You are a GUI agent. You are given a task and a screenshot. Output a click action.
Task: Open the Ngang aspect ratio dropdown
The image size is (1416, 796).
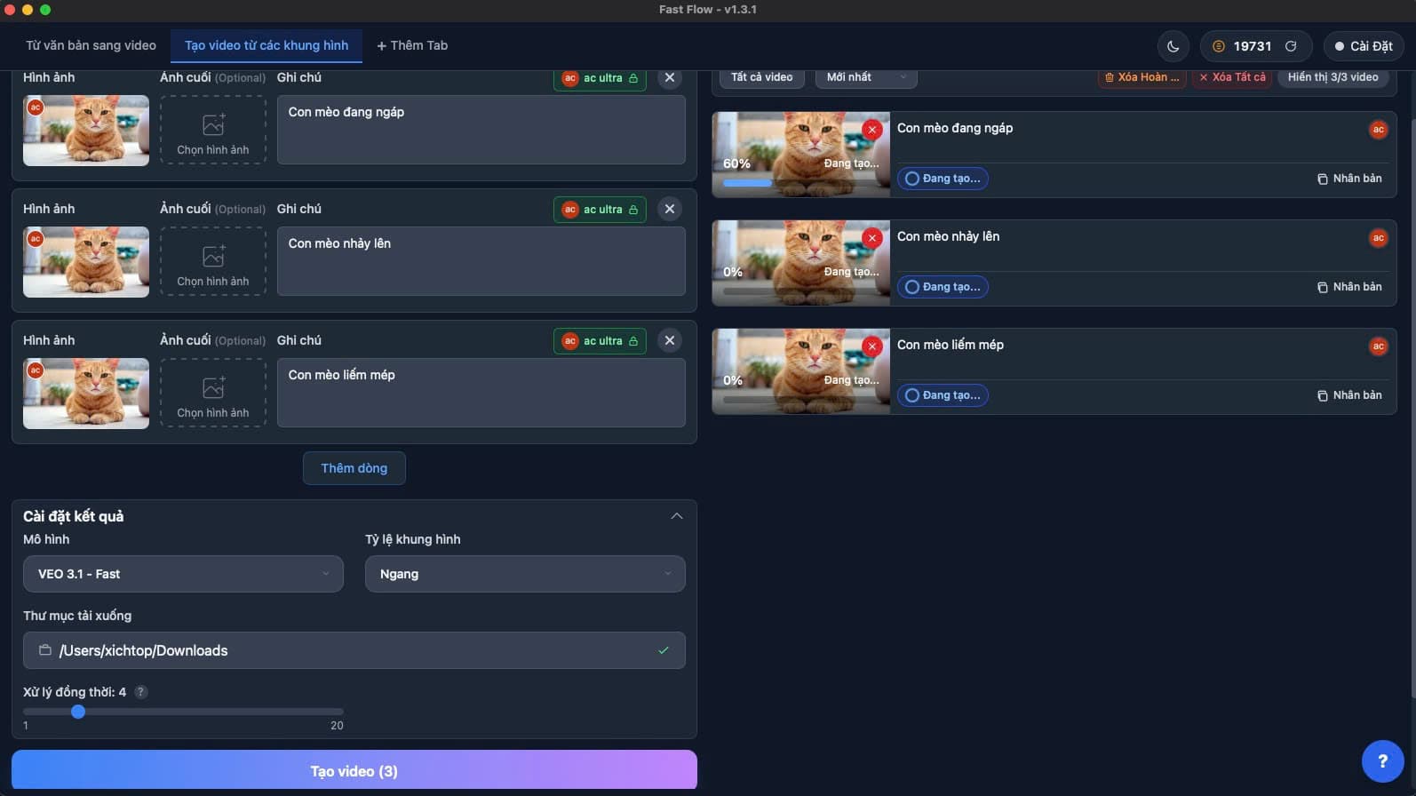525,574
